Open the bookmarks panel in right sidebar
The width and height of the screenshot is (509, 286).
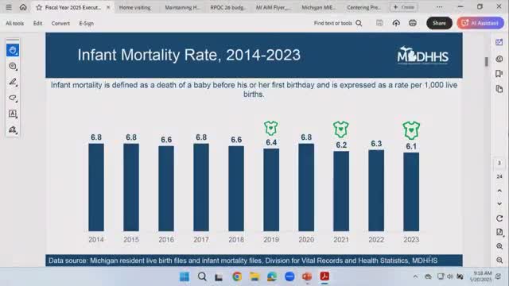click(499, 74)
